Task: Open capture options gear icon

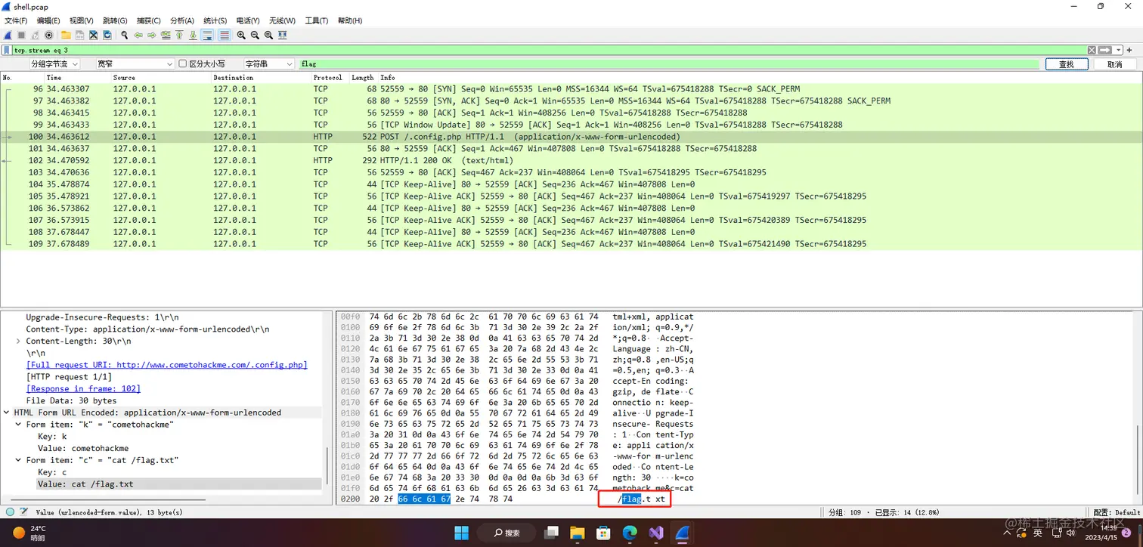Action: point(49,35)
